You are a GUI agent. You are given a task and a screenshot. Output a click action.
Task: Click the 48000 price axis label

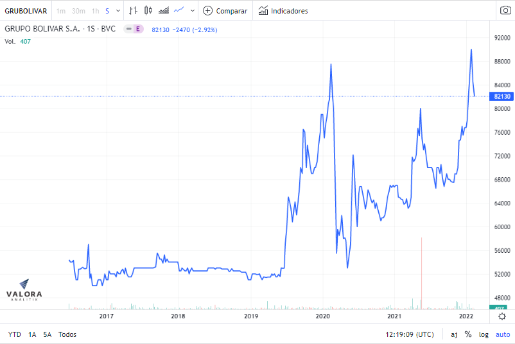pyautogui.click(x=502, y=298)
